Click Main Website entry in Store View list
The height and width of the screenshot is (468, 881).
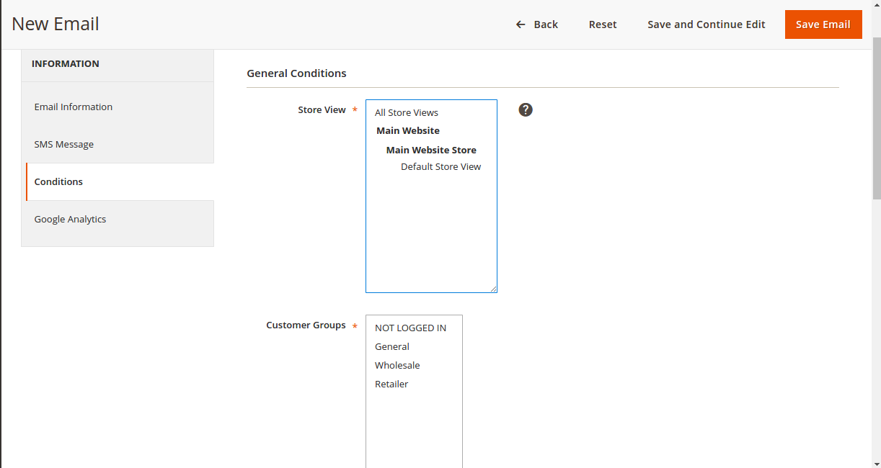408,130
